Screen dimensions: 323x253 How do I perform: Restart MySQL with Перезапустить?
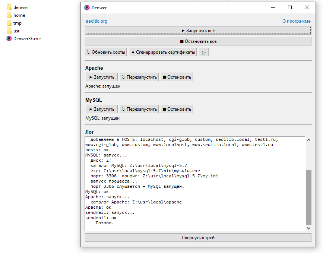pos(139,109)
